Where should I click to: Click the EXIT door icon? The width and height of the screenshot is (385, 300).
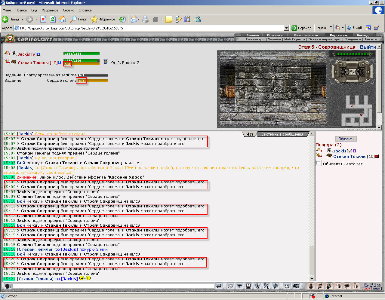(356, 286)
